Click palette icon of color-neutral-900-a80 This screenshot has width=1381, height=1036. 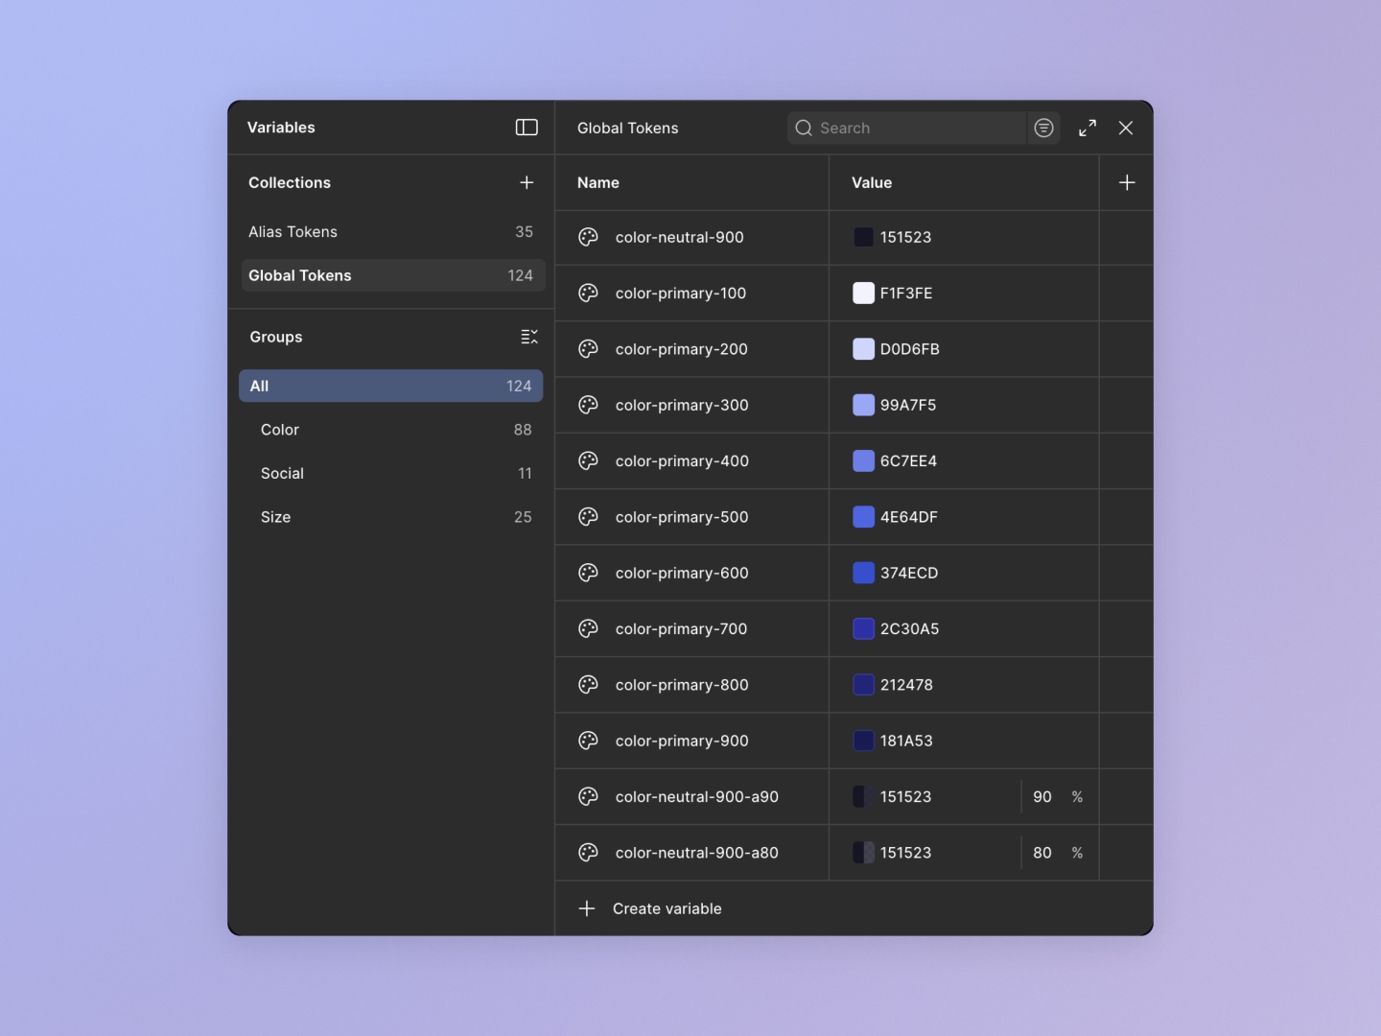(x=588, y=853)
